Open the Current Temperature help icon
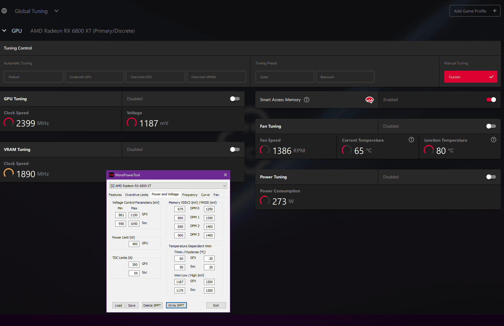This screenshot has height=326, width=504. 411,140
